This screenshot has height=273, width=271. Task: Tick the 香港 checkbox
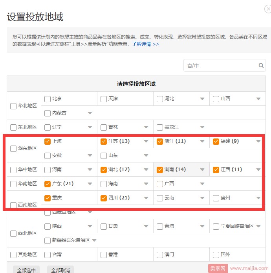click(104, 255)
